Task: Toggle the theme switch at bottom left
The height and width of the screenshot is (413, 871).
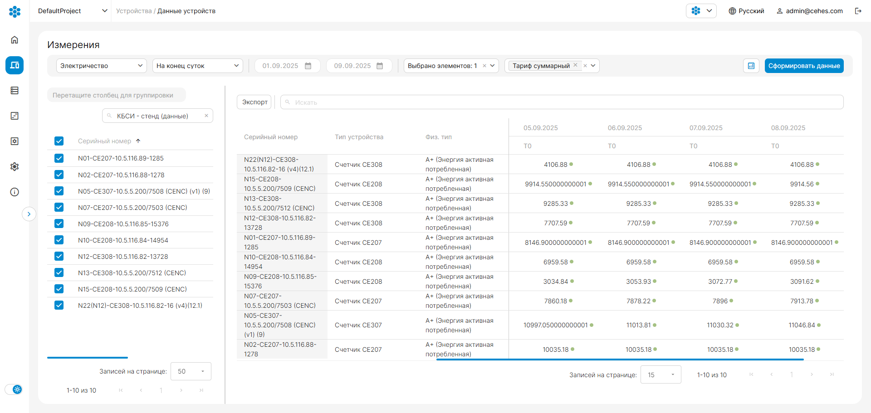Action: point(14,389)
